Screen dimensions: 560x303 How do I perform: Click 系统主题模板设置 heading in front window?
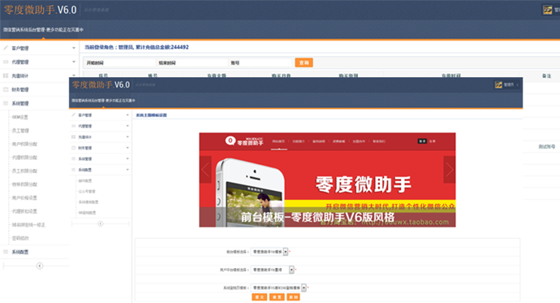[152, 115]
